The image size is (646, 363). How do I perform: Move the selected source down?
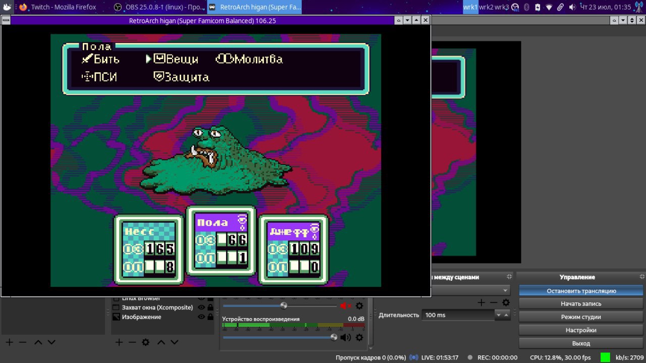coord(175,342)
